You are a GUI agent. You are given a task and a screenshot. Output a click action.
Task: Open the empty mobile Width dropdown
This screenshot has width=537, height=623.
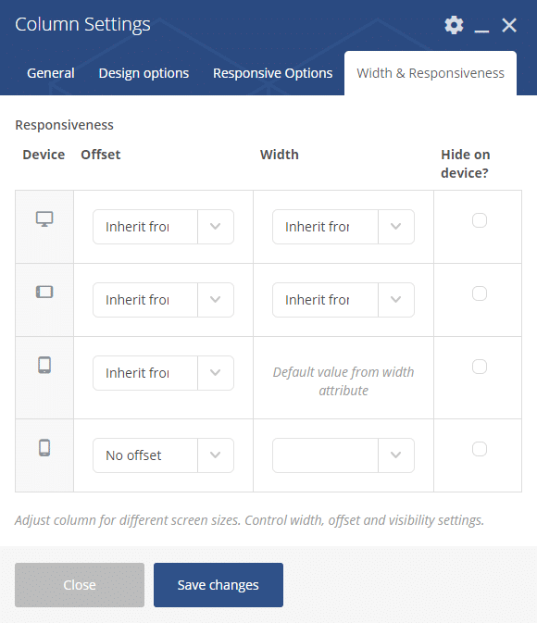click(343, 455)
